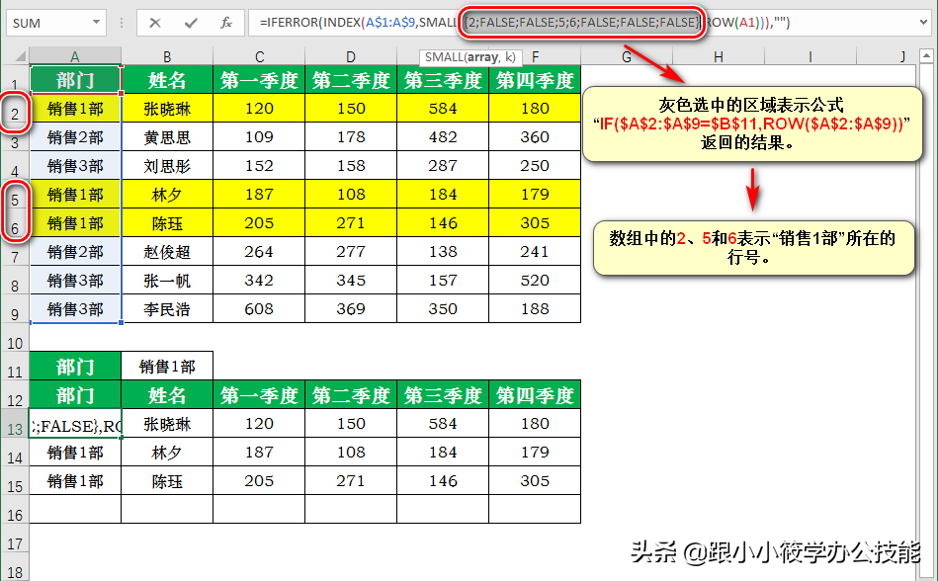This screenshot has width=938, height=581.
Task: Select cell 林夕 in row 5
Action: click(167, 195)
